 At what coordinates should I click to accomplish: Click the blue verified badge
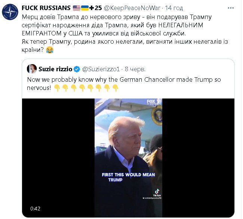pyautogui.click(x=77, y=69)
